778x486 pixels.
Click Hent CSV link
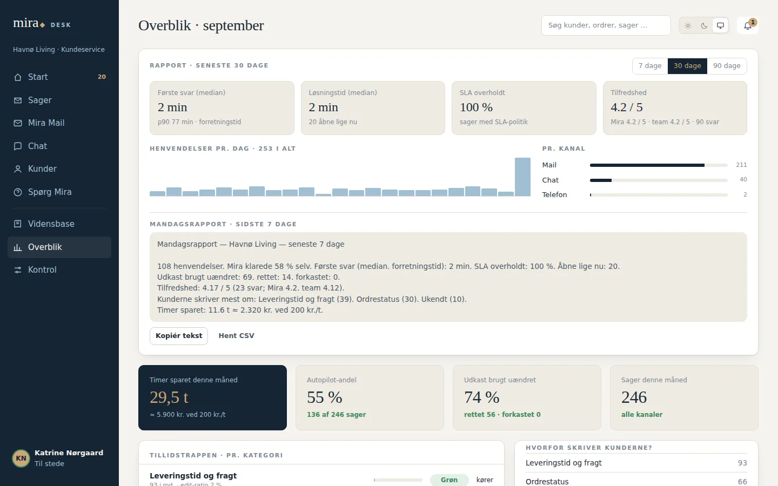pyautogui.click(x=236, y=336)
